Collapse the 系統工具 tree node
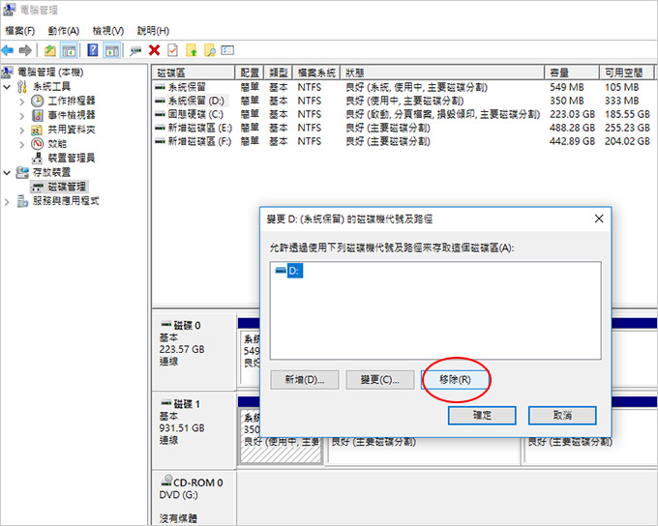The image size is (658, 526). [7, 87]
